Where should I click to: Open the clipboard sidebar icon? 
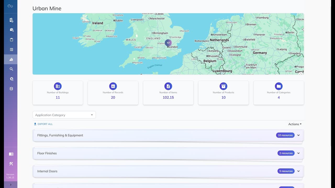point(11,40)
